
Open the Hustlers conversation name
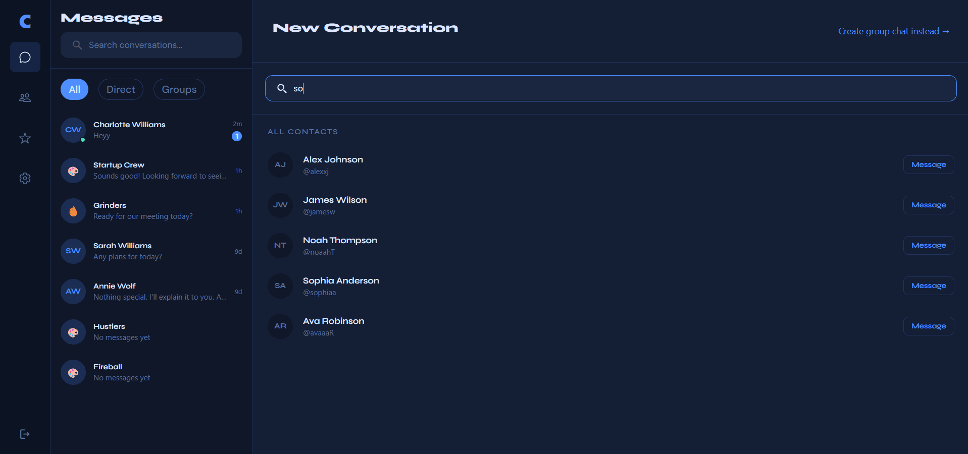coord(109,326)
